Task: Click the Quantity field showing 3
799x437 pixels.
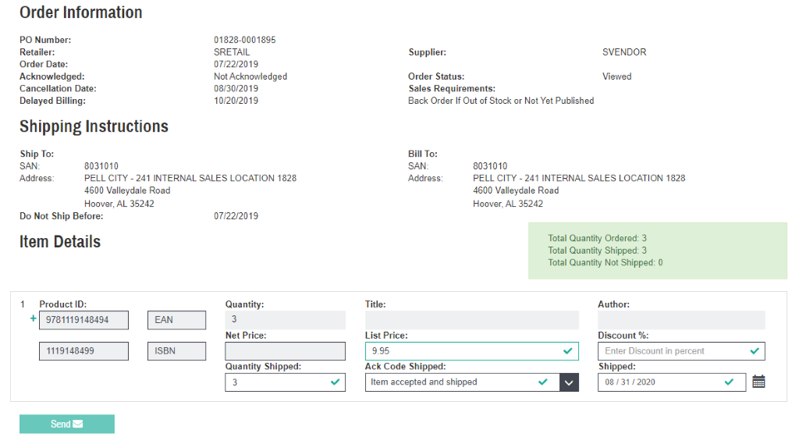Action: coord(285,320)
